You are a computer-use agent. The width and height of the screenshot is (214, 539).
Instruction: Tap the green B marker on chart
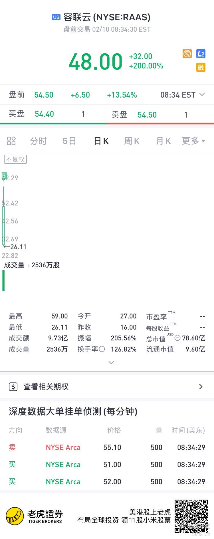(x=4, y=175)
